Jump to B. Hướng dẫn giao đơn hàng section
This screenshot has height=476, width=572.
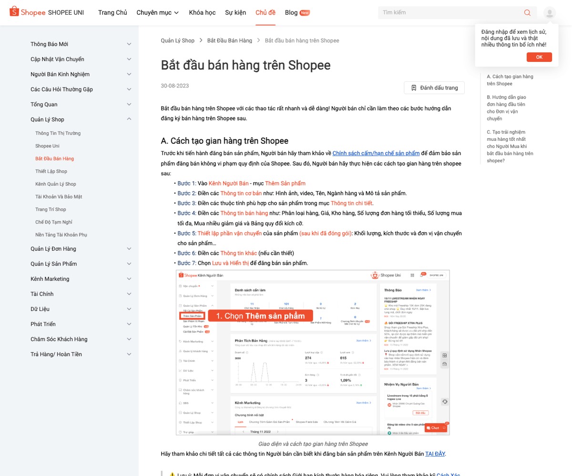(x=506, y=108)
